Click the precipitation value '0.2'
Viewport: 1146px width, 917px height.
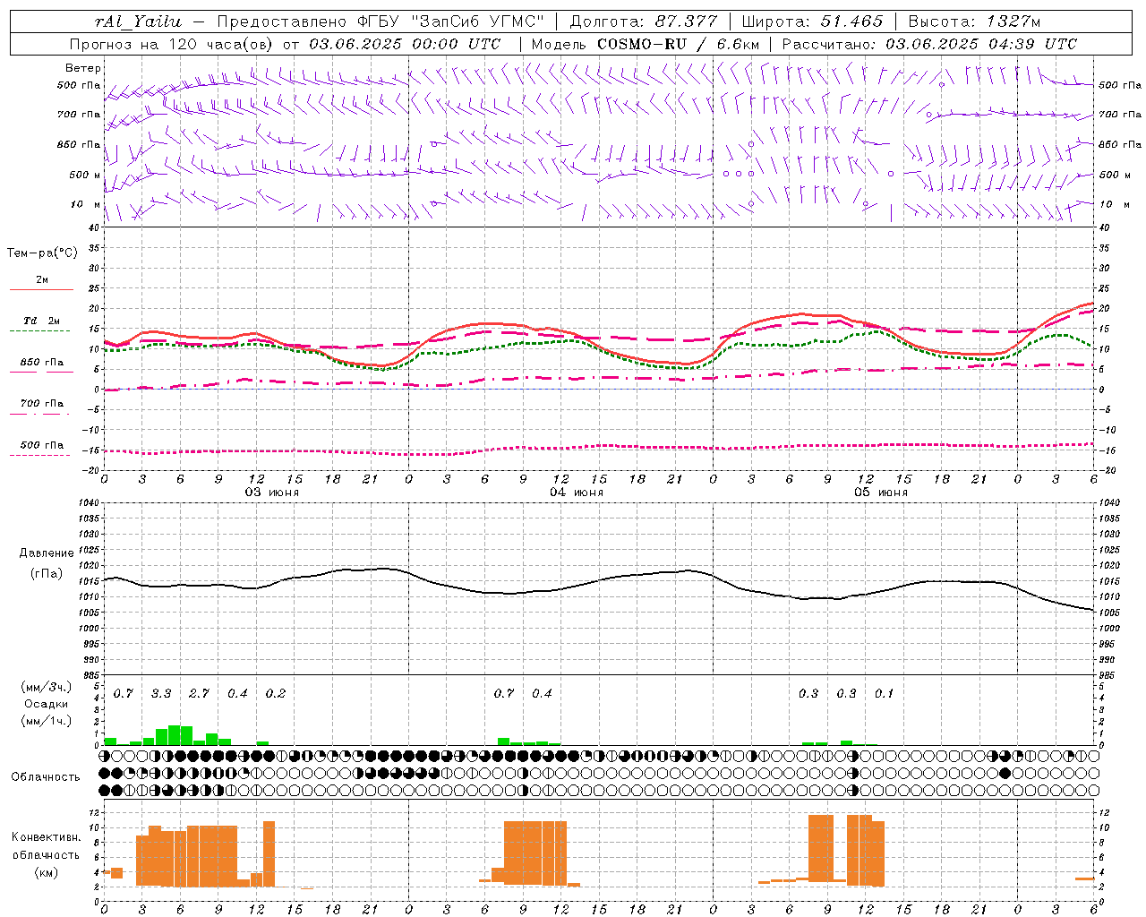[x=275, y=694]
